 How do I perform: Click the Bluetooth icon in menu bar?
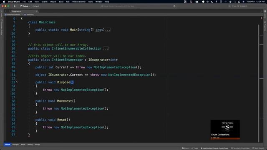(x=217, y=2)
